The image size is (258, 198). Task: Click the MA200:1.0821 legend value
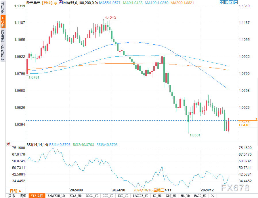[x=182, y=3]
